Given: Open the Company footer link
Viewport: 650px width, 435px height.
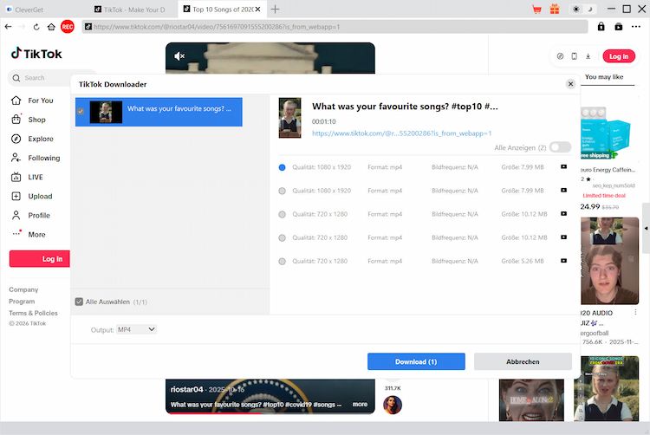Looking at the screenshot, I should (x=23, y=289).
